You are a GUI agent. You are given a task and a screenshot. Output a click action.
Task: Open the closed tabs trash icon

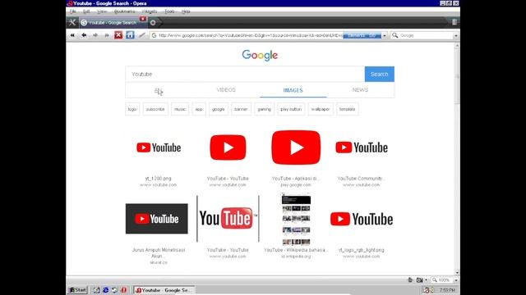(x=454, y=22)
